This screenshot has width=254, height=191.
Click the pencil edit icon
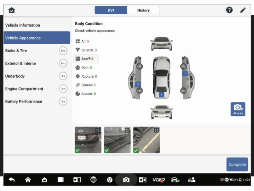coord(243,10)
